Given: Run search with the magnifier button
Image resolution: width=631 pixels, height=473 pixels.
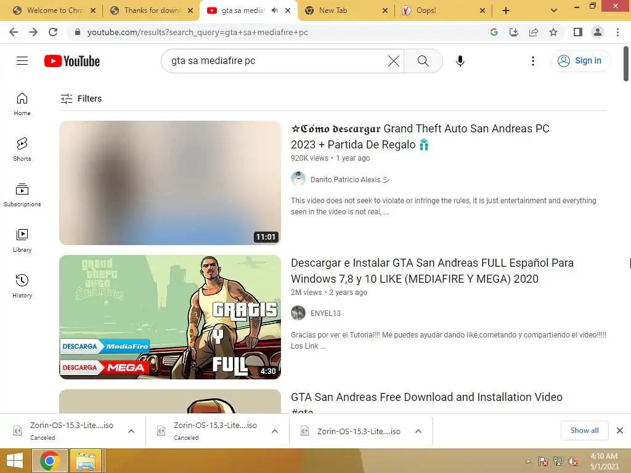Looking at the screenshot, I should pos(423,61).
